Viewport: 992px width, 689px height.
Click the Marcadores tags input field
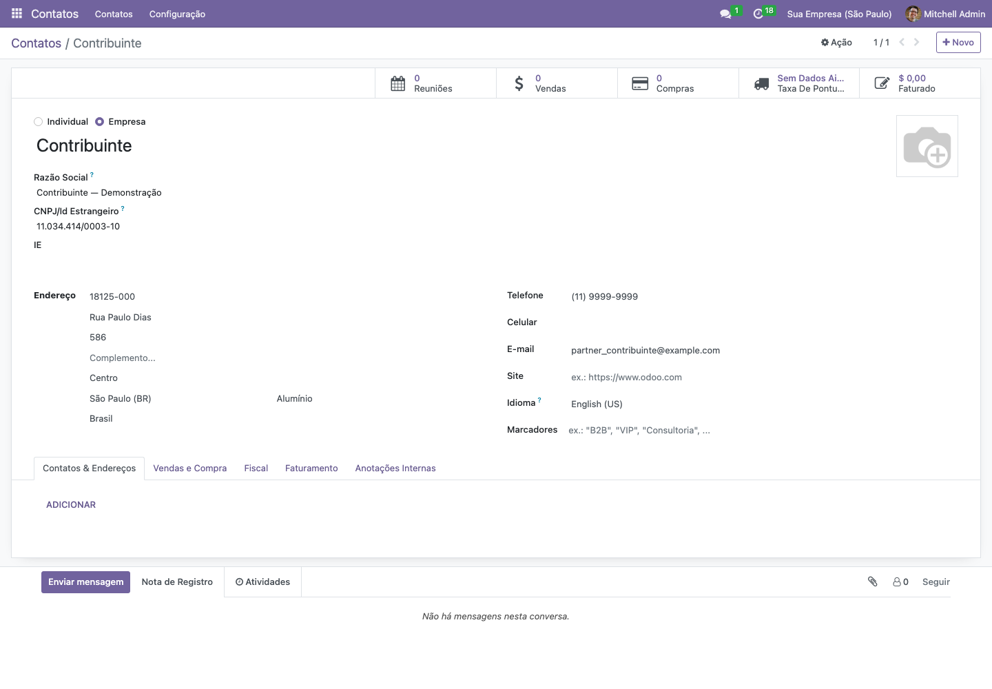pos(689,431)
